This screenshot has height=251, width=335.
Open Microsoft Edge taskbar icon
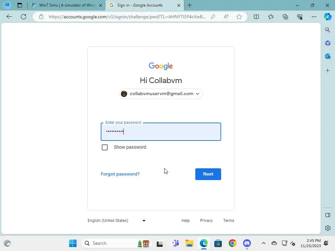(x=203, y=243)
